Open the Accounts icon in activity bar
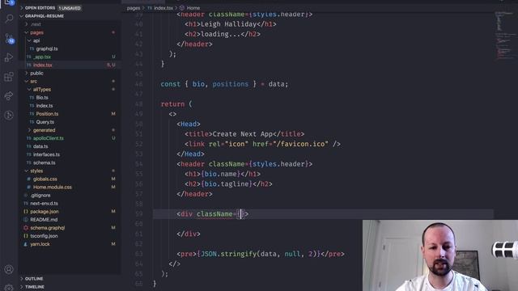The image size is (518, 291). [x=9, y=269]
